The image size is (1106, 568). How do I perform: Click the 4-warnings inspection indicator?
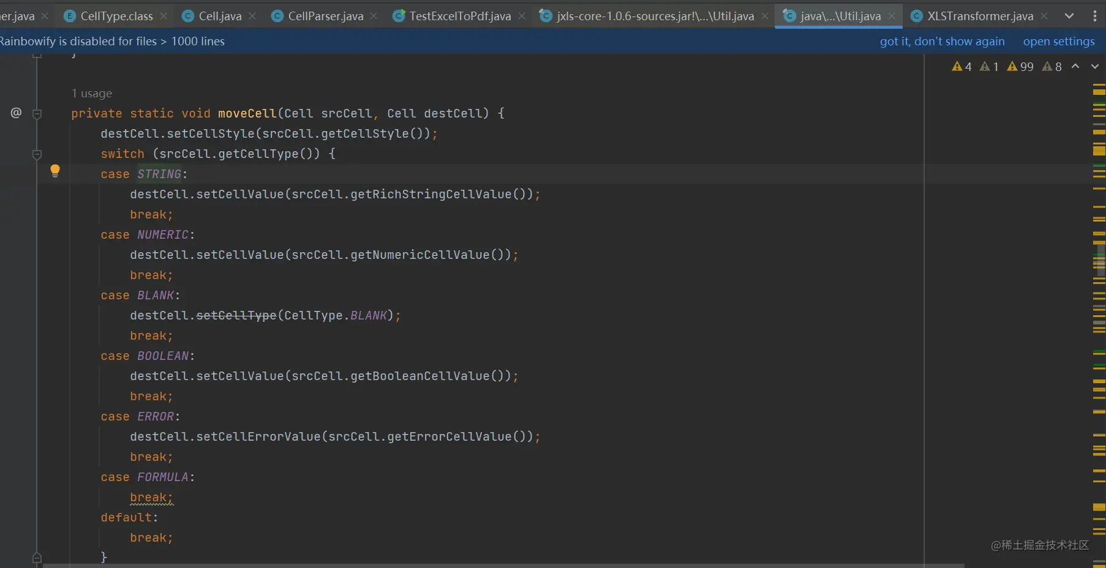[x=960, y=67]
